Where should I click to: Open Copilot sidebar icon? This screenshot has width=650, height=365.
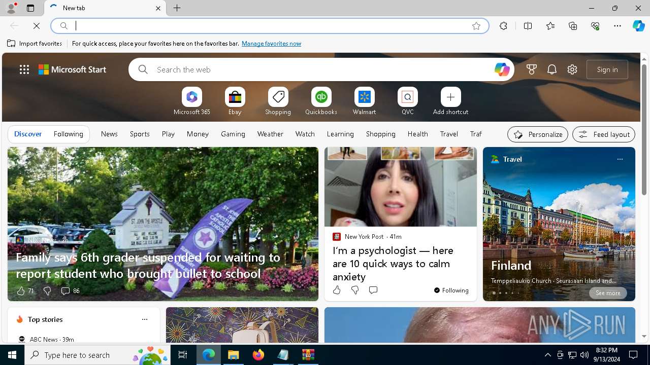pyautogui.click(x=638, y=26)
